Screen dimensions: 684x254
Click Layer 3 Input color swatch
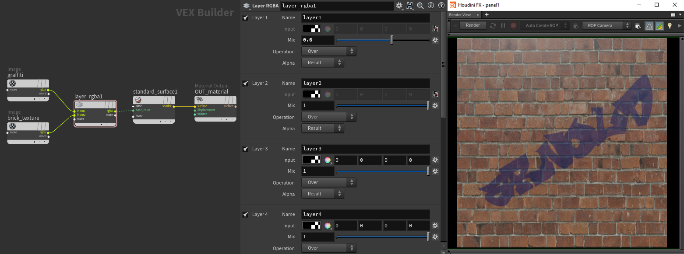pyautogui.click(x=311, y=160)
